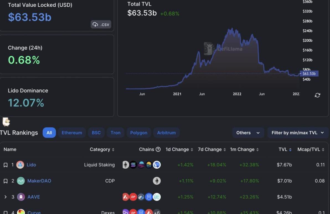
Task: Bookmark the Curve protocol
Action: pos(6,212)
